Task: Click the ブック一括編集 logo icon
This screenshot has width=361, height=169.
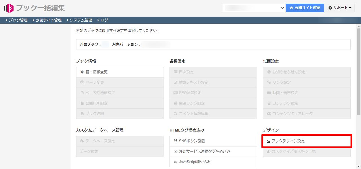Action: pos(9,8)
